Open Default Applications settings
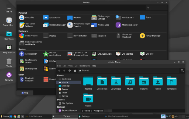The width and height of the screenshot is (189, 119). [x=52, y=54]
